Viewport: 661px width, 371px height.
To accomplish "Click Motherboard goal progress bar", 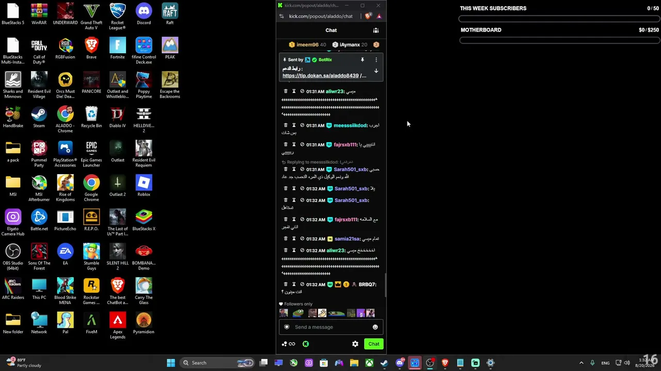I will (x=559, y=40).
